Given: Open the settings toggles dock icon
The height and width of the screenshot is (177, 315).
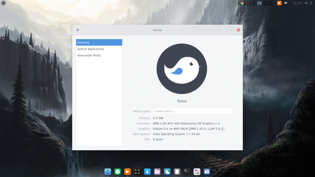Looking at the screenshot, I should [x=197, y=172].
